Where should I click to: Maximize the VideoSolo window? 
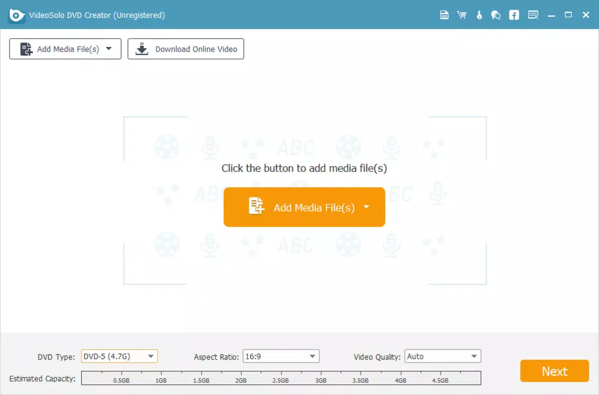pyautogui.click(x=568, y=15)
